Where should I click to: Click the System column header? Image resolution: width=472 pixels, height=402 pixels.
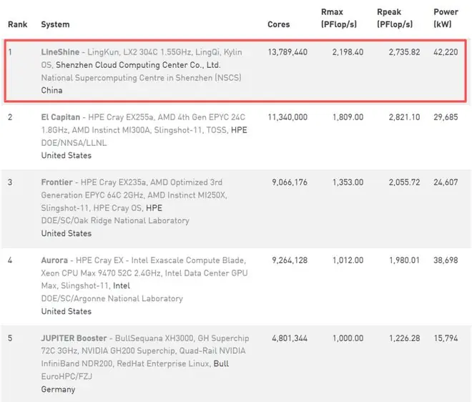coord(55,24)
